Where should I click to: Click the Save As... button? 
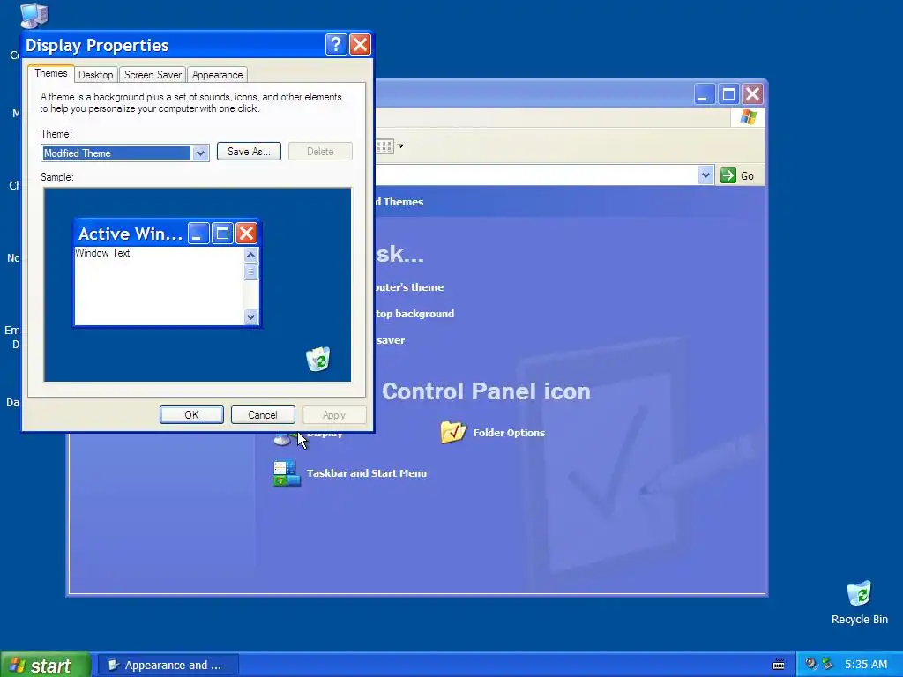pyautogui.click(x=249, y=152)
